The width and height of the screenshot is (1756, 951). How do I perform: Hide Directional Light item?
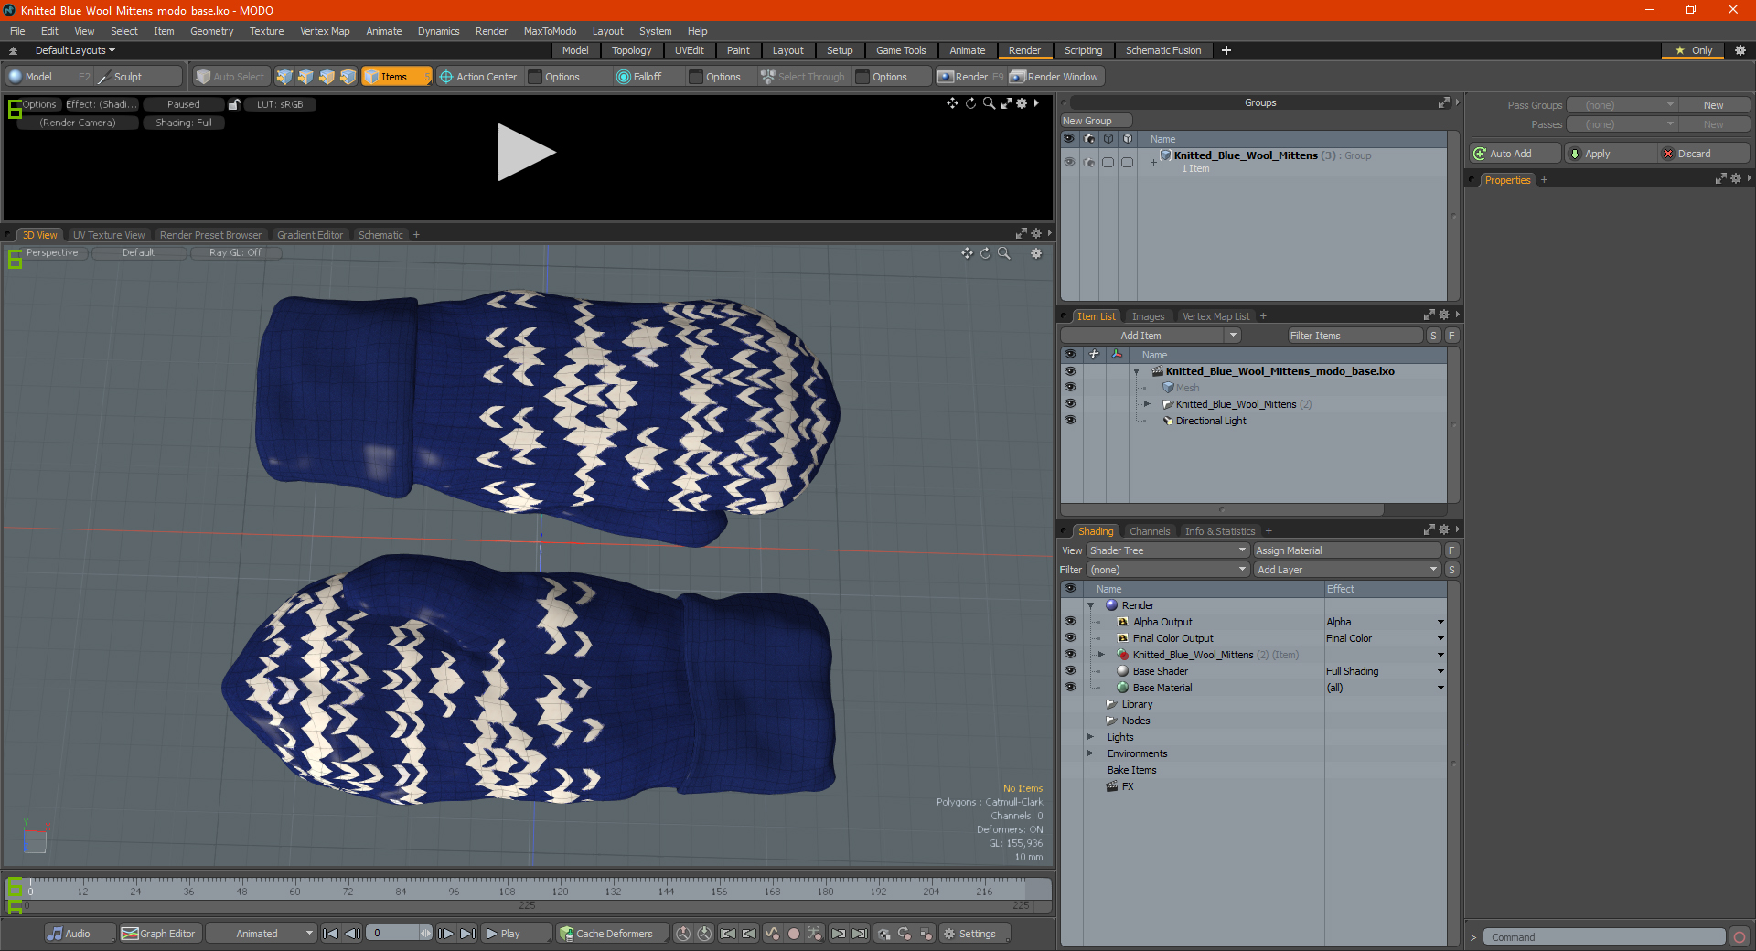pos(1070,421)
